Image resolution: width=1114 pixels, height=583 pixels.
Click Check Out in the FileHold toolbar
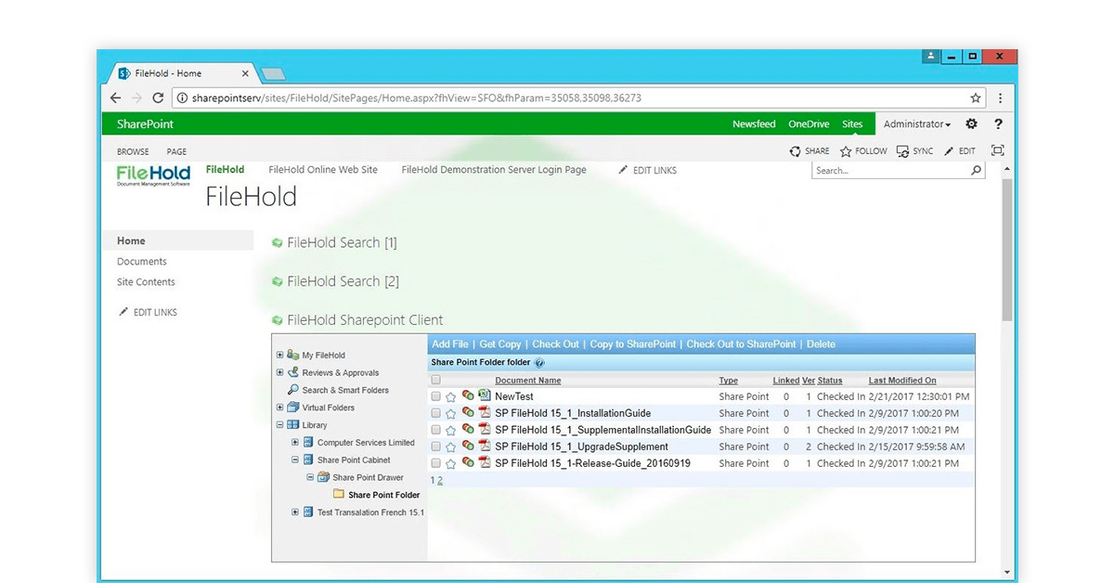coord(555,344)
